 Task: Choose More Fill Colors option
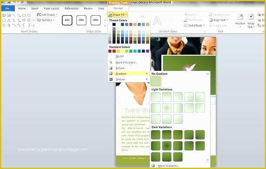pyautogui.click(x=126, y=63)
